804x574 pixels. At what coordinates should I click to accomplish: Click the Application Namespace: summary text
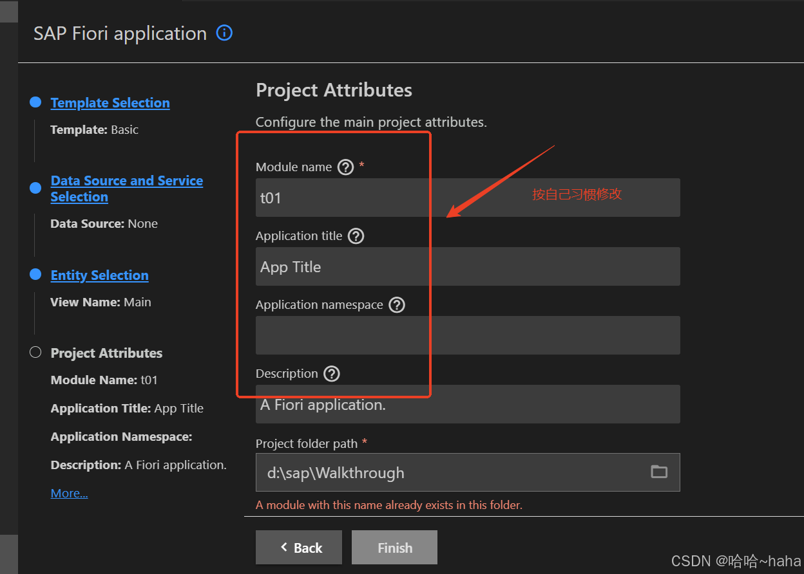122,437
